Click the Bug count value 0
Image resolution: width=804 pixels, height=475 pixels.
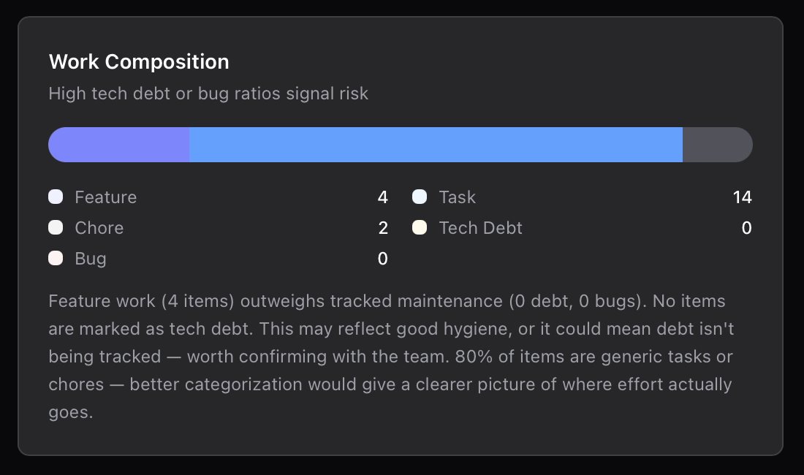click(x=382, y=259)
